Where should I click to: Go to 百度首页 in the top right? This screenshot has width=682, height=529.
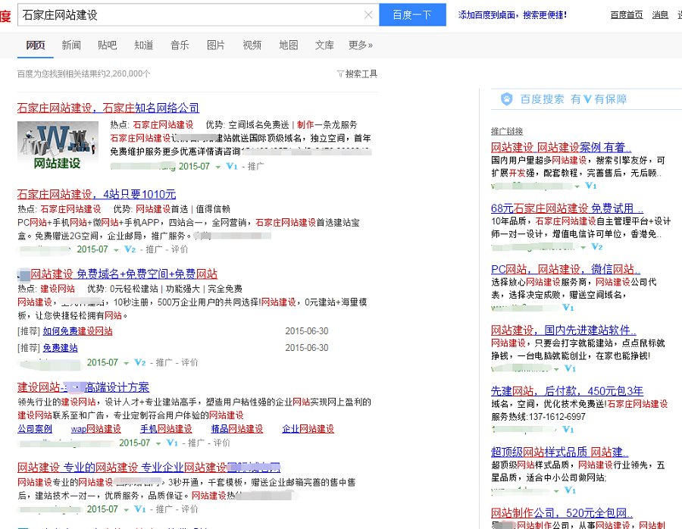tap(627, 15)
